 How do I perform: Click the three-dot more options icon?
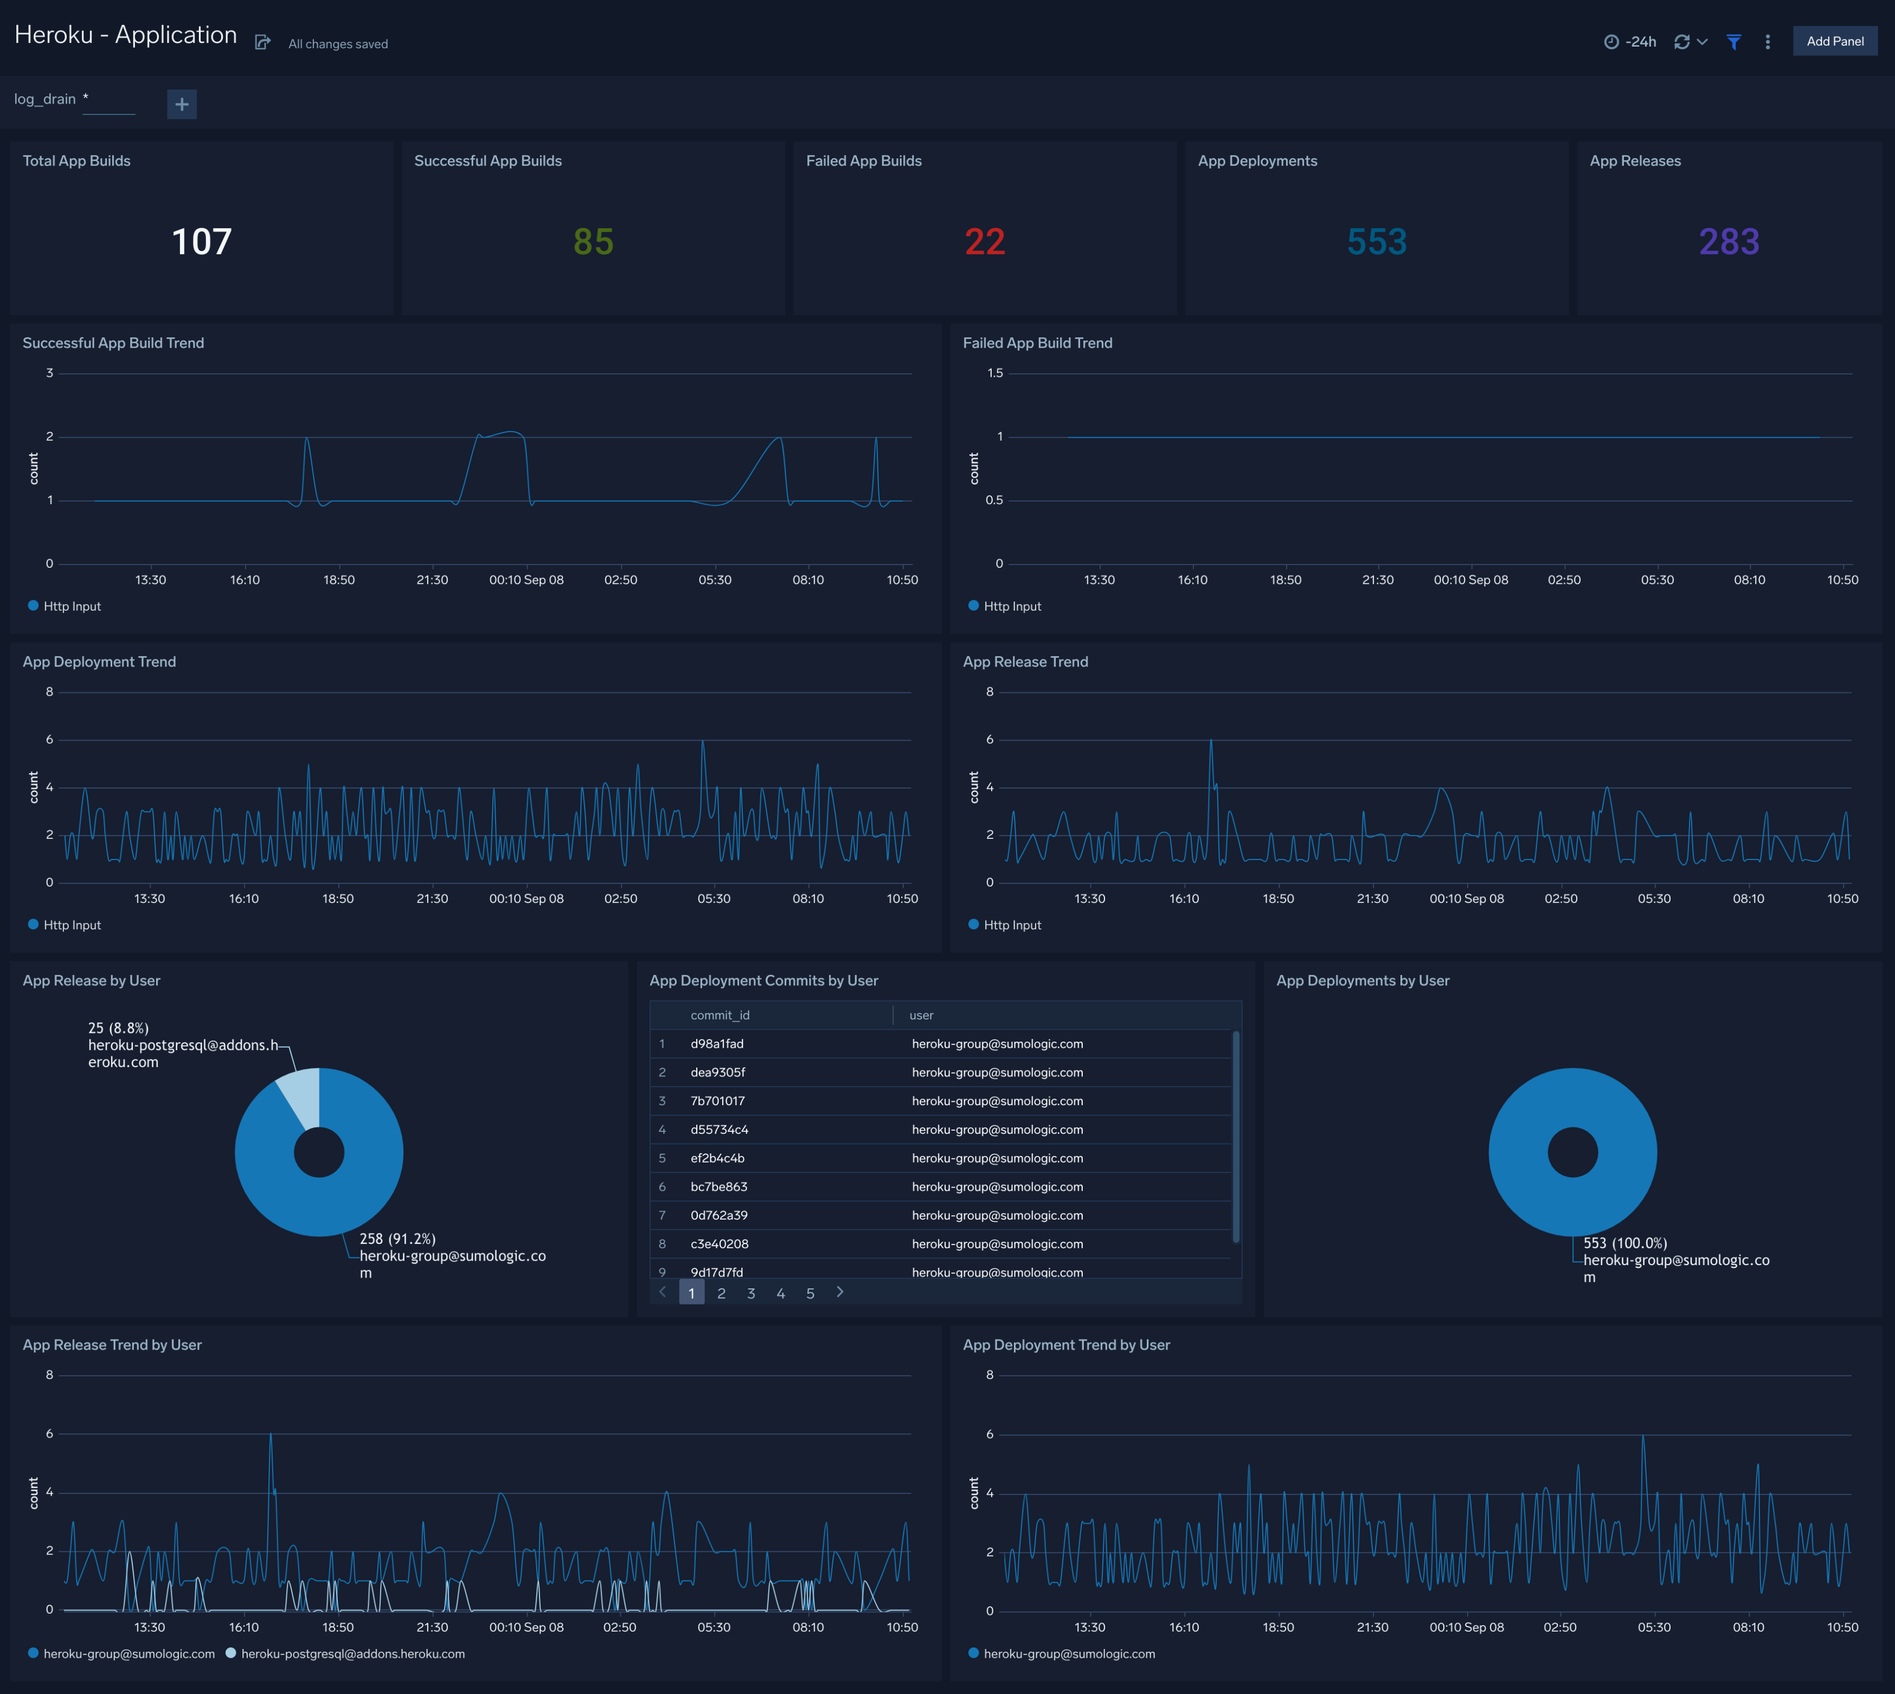tap(1768, 41)
